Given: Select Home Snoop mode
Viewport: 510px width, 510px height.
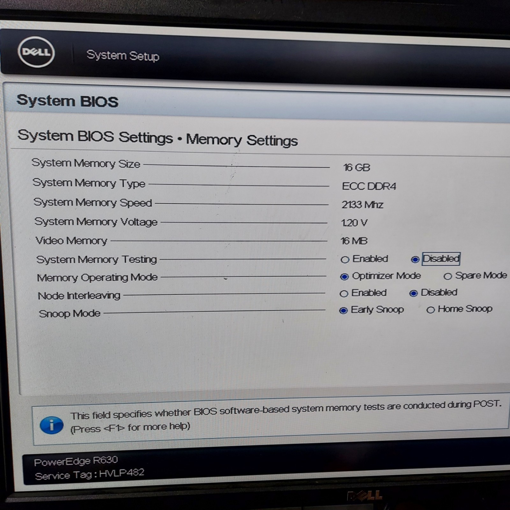Looking at the screenshot, I should 430,310.
